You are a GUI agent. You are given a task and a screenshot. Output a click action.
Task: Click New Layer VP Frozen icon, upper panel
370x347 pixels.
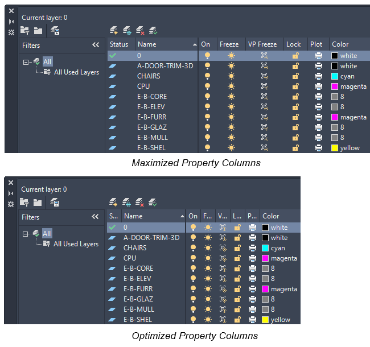pyautogui.click(x=127, y=31)
